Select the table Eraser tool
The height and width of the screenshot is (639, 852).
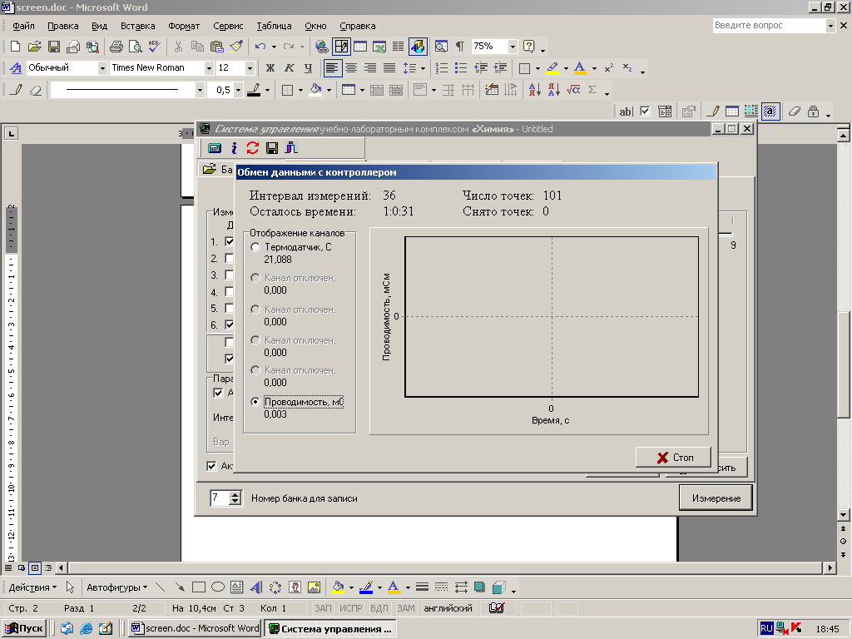point(35,90)
